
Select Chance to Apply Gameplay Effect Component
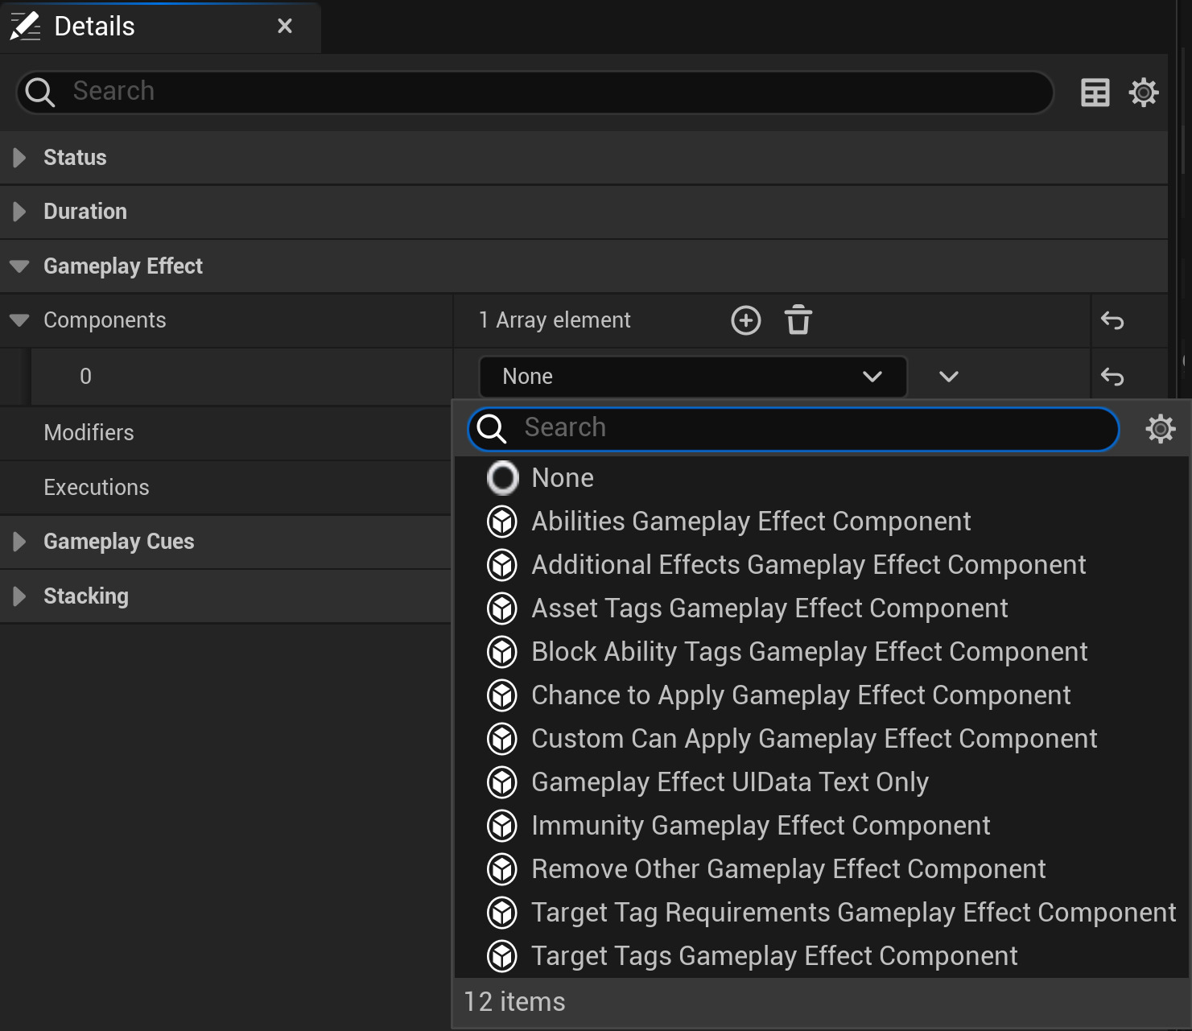click(821, 695)
